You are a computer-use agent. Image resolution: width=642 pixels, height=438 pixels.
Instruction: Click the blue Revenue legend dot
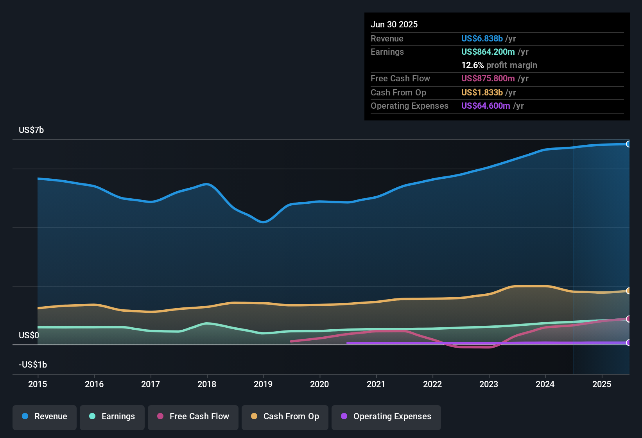pos(25,416)
